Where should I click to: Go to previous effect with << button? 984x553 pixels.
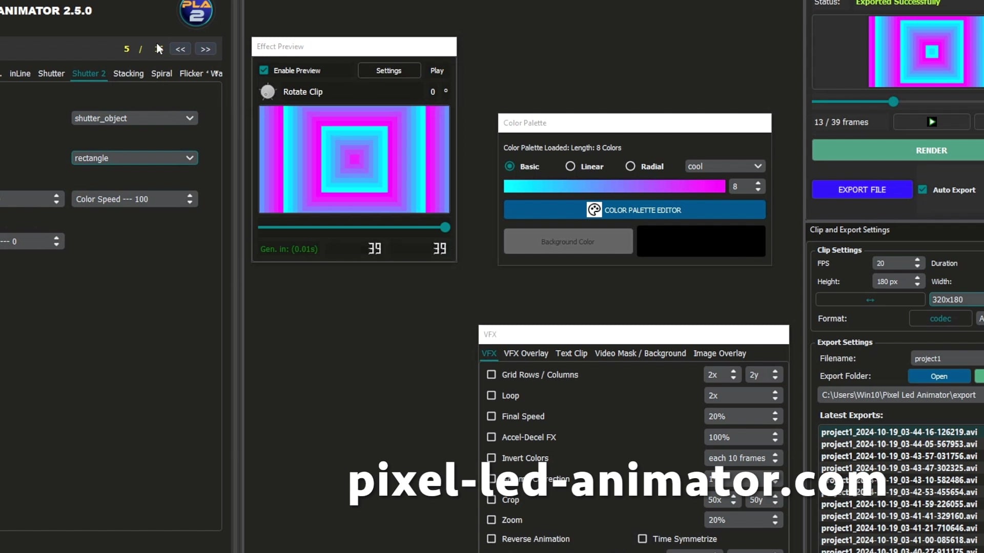click(x=180, y=49)
